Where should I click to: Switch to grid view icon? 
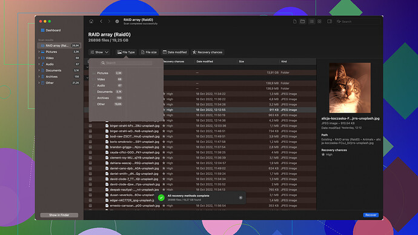pyautogui.click(x=319, y=21)
